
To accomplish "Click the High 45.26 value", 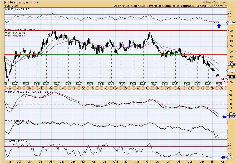I will click(x=138, y=6).
